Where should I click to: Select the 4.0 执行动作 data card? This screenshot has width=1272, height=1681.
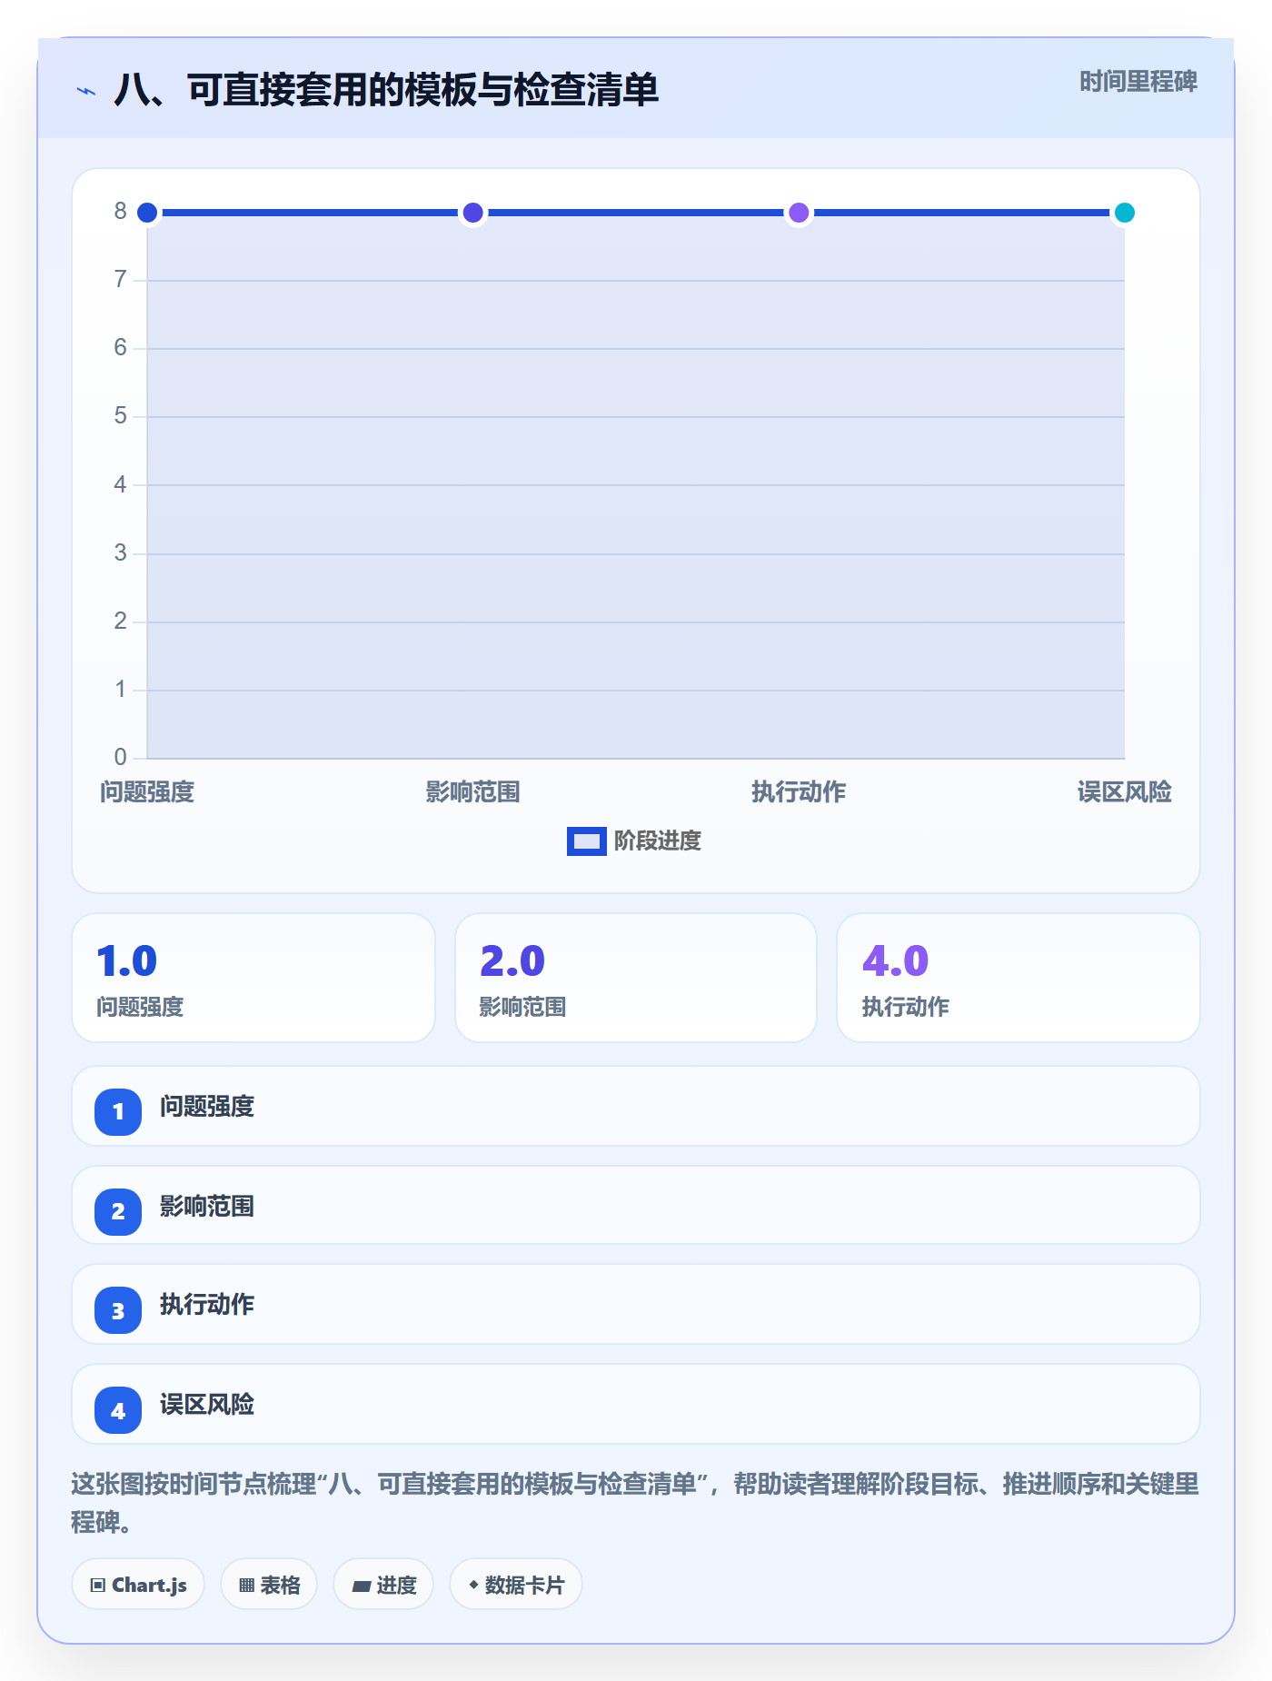pyautogui.click(x=1019, y=978)
